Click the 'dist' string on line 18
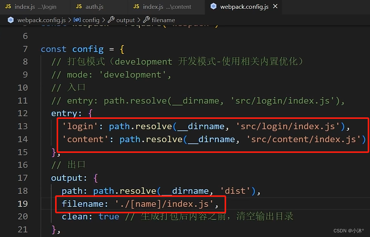Image resolution: width=370 pixels, height=237 pixels. (235, 191)
